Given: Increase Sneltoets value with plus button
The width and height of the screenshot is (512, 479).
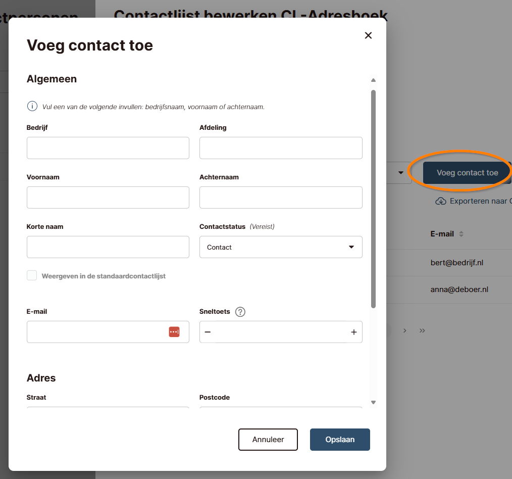Looking at the screenshot, I should [353, 332].
